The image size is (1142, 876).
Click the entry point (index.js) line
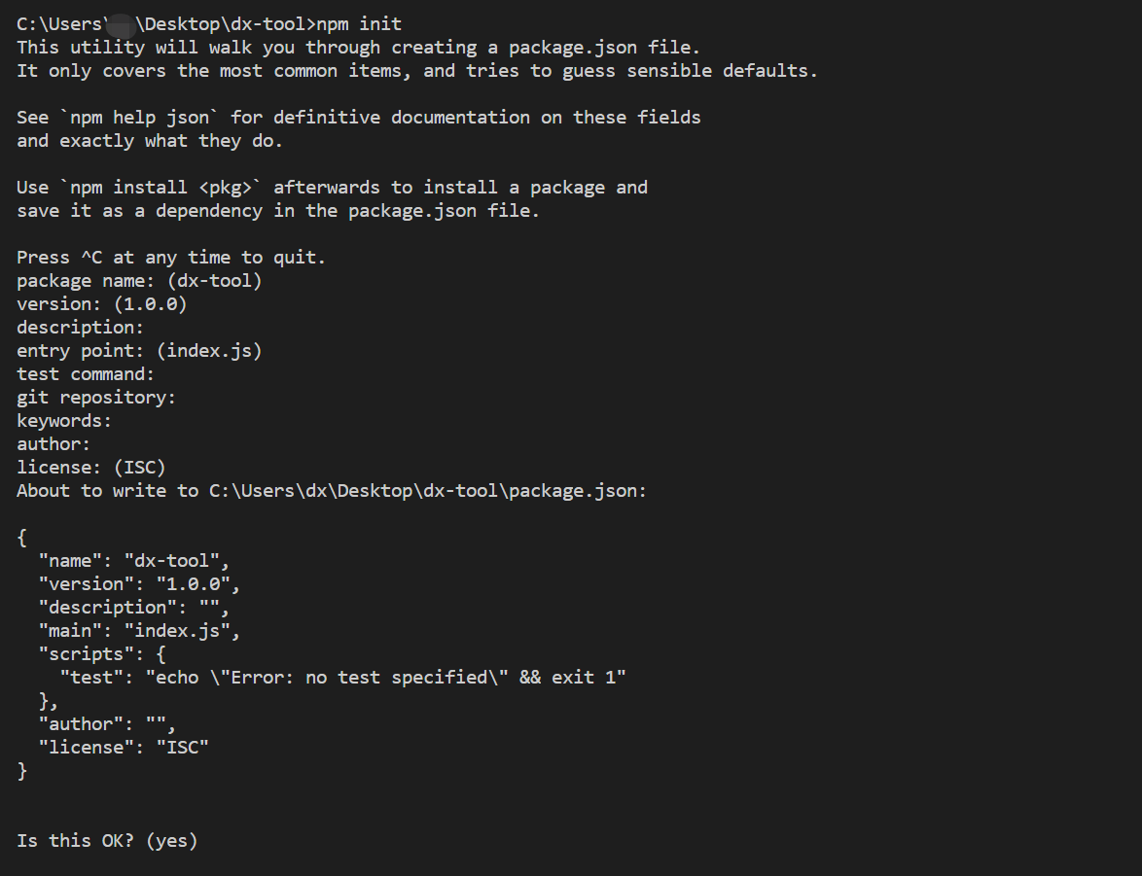(139, 350)
